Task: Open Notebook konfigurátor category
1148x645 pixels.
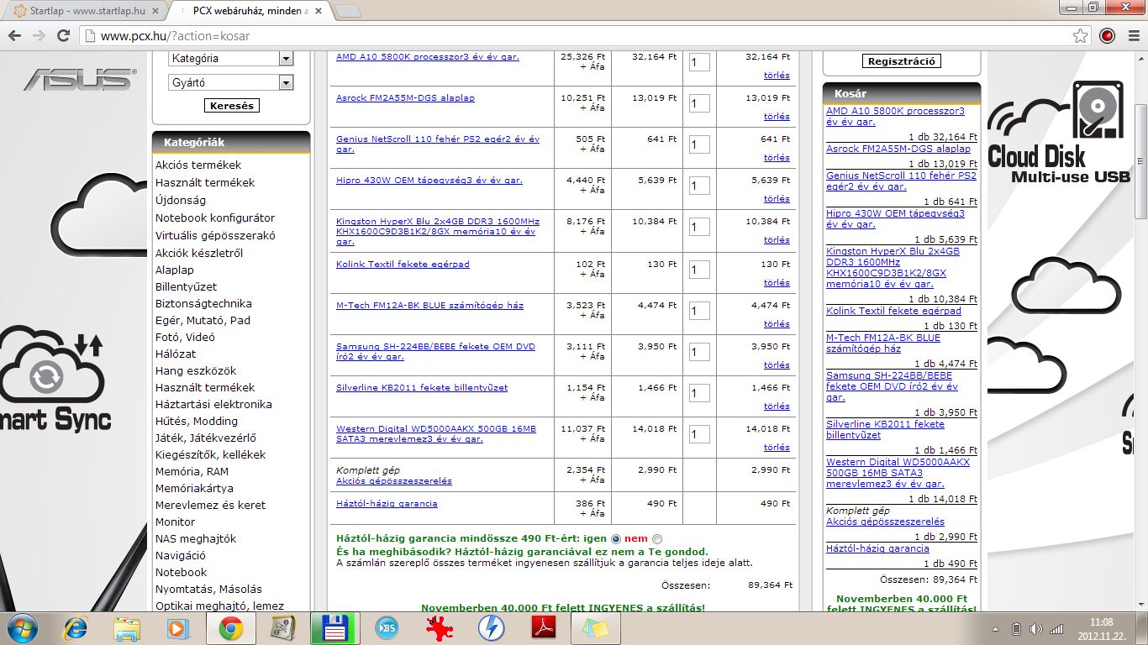Action: coord(215,218)
